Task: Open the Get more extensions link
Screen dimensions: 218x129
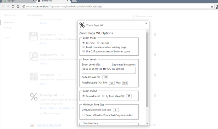Action: tap(49, 125)
